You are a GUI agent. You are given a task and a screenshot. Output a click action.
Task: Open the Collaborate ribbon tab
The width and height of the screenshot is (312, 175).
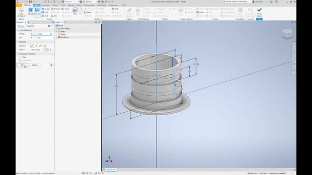pos(113,5)
